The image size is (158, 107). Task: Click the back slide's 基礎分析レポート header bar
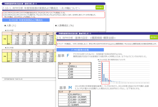pos(53,4)
